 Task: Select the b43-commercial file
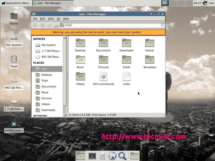[x=104, y=79]
